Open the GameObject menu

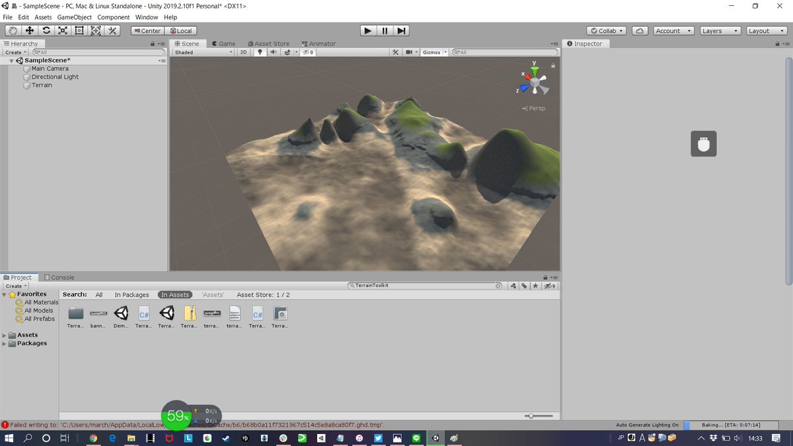[x=75, y=17]
